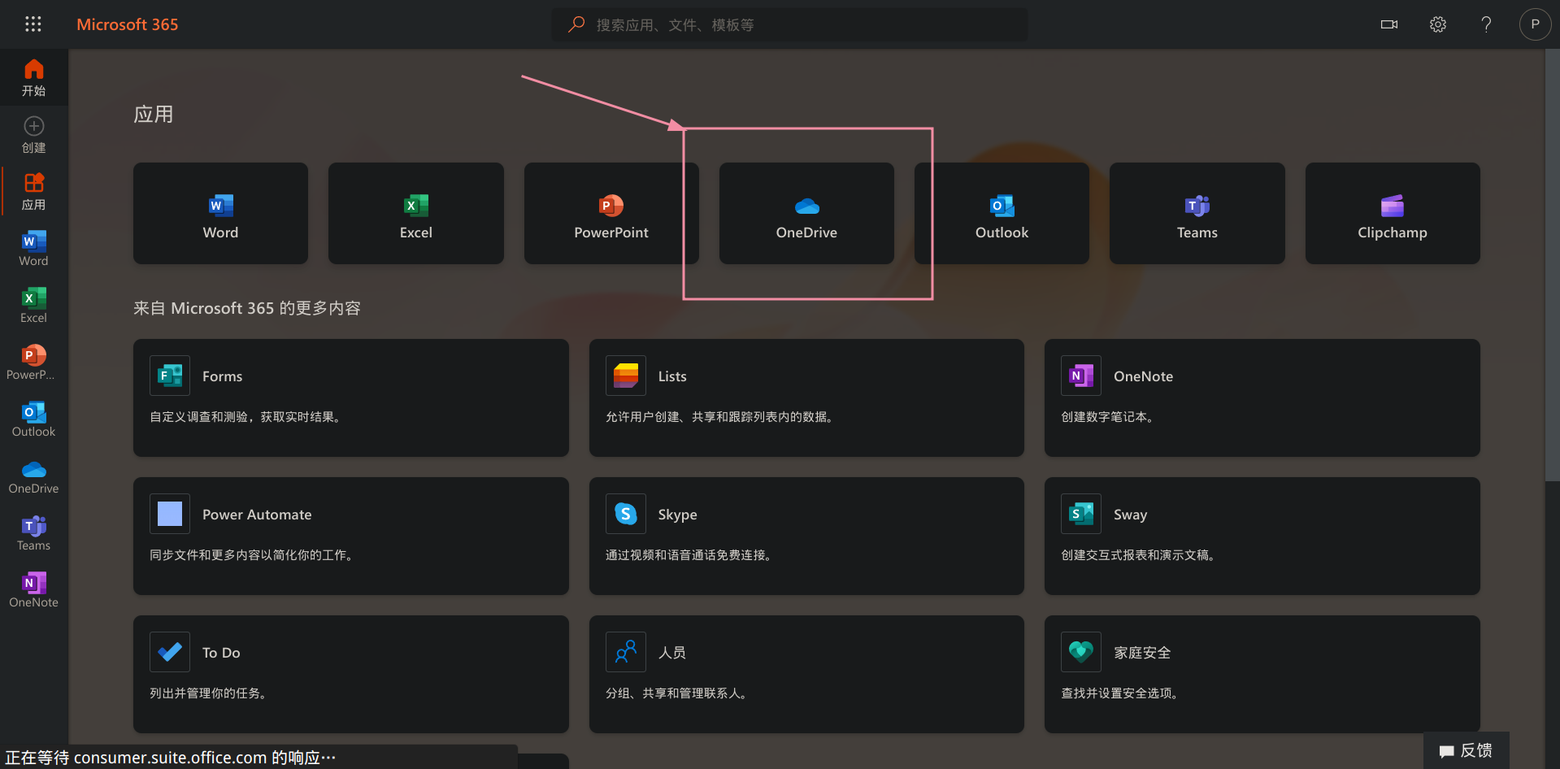
Task: Click the Lists card icon
Action: pos(626,376)
